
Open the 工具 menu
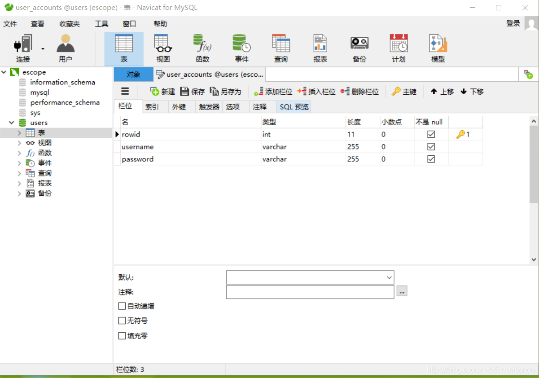[101, 23]
